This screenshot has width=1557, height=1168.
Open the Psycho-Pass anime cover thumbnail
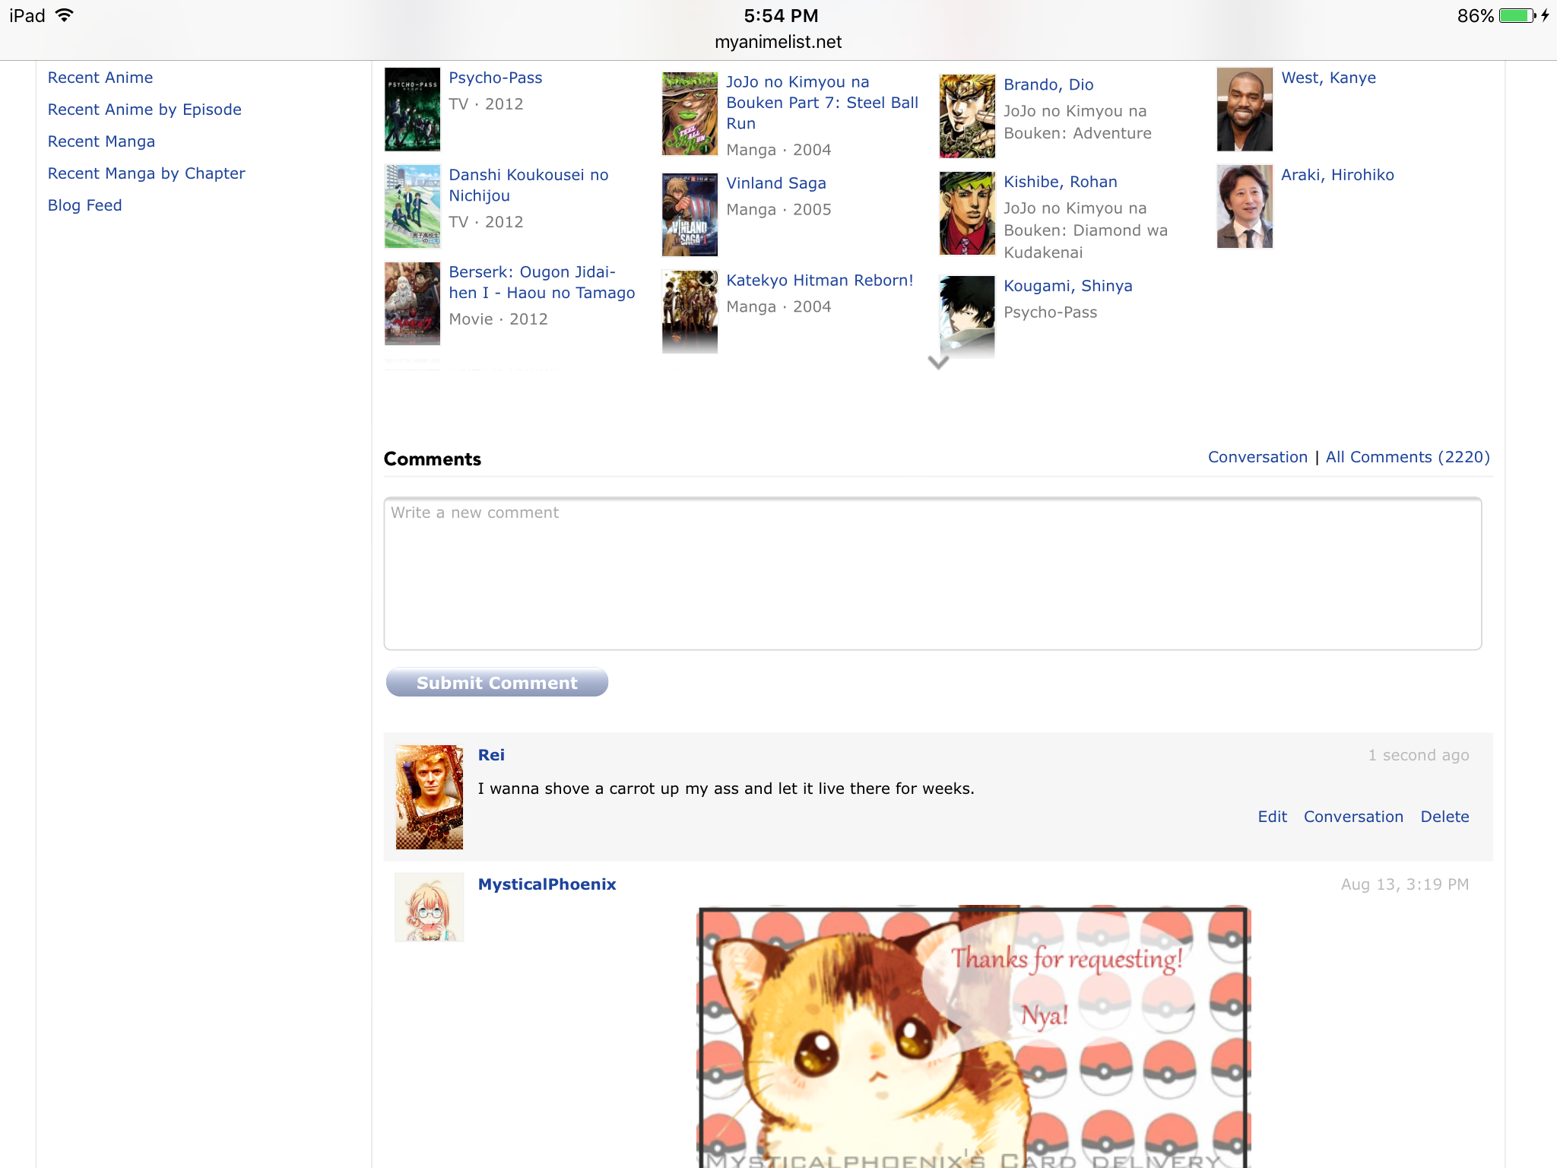(x=412, y=109)
